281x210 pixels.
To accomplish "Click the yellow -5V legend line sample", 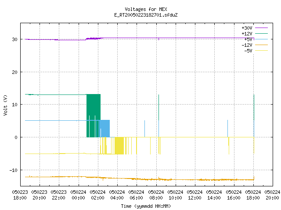I will (261, 51).
